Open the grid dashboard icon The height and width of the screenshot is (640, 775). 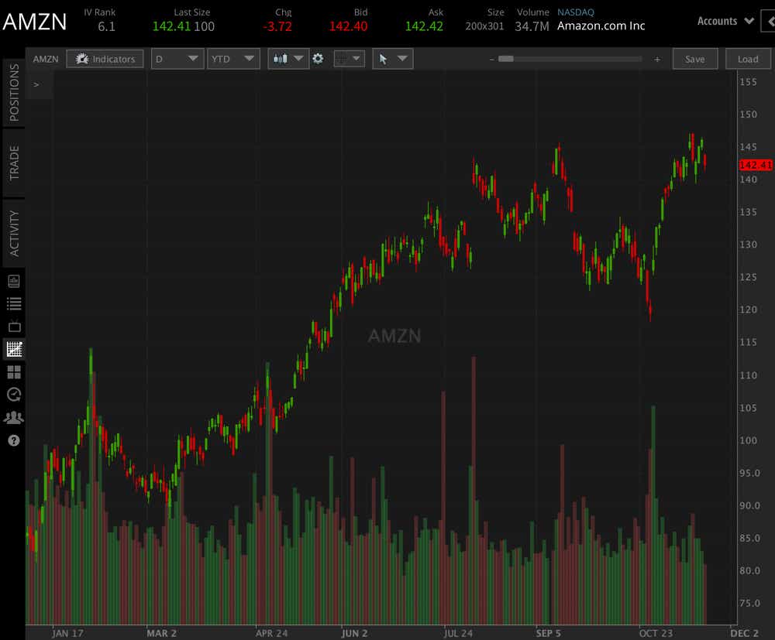point(13,371)
